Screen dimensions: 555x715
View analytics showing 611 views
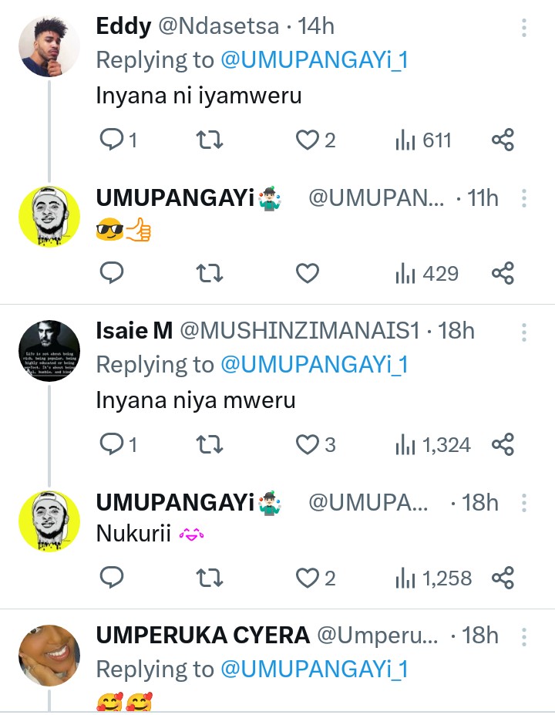(x=423, y=140)
